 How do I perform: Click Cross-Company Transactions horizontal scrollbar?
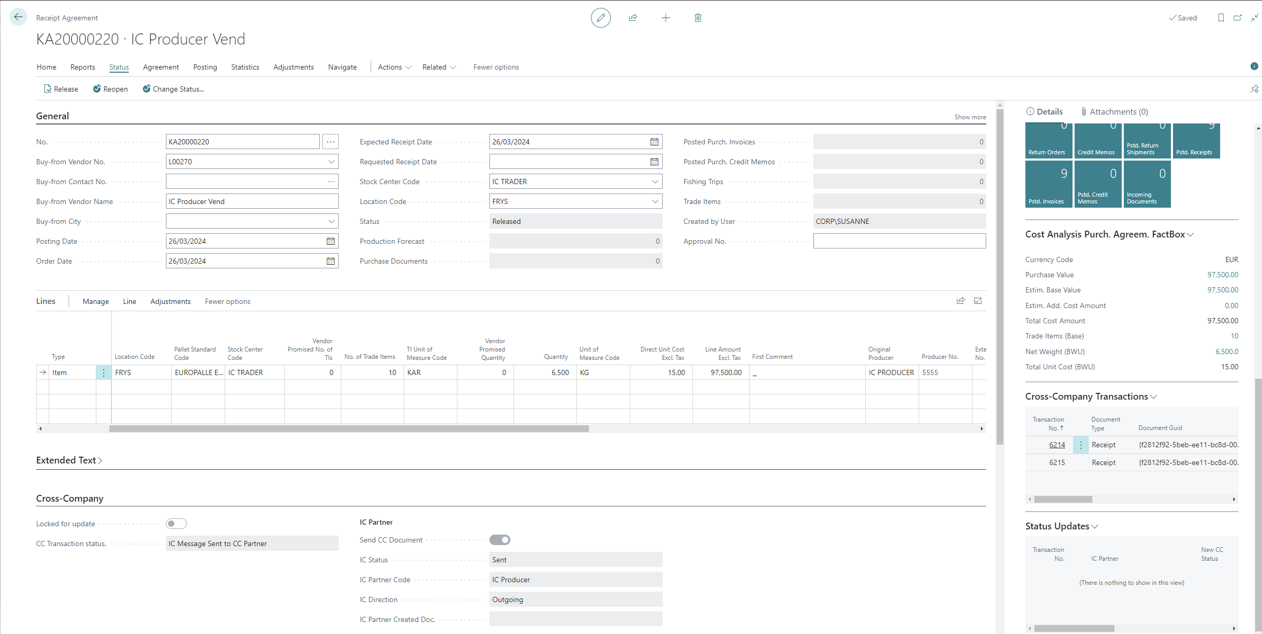1063,499
